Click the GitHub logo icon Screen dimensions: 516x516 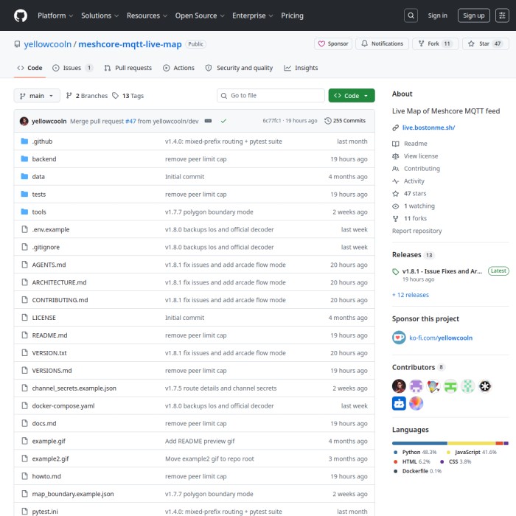20,15
